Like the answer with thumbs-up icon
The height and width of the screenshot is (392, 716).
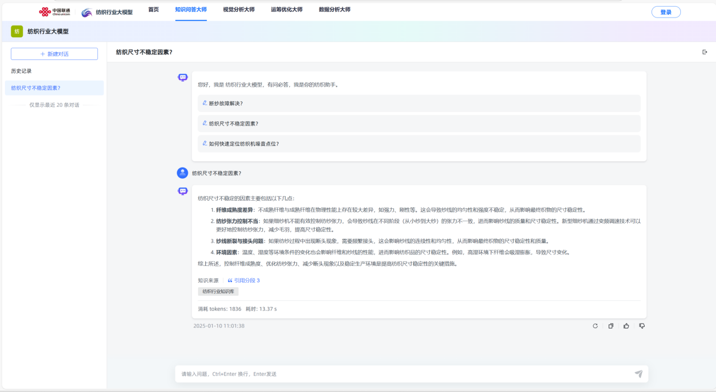(626, 326)
